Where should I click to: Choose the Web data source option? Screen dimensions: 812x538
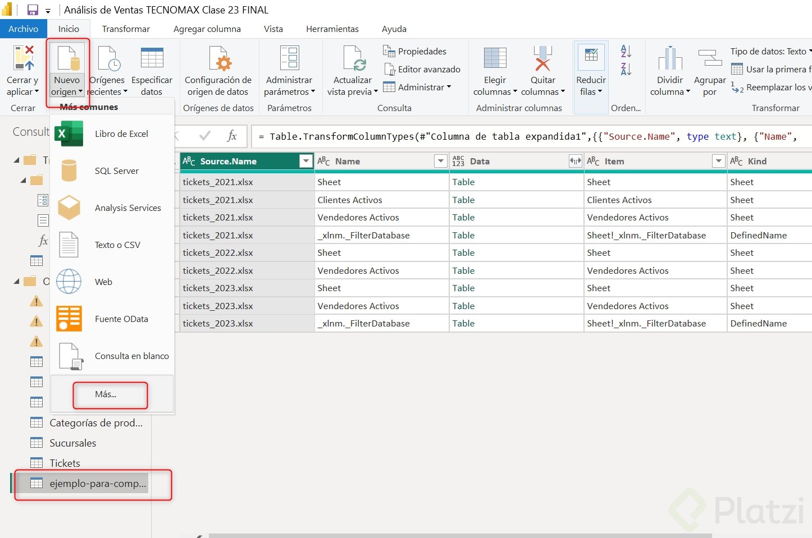point(103,282)
